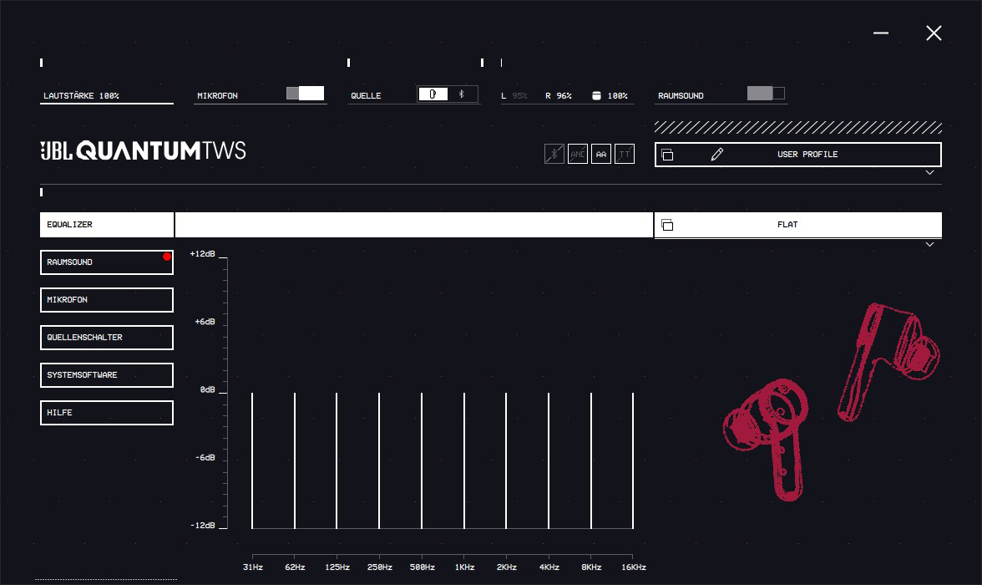Open the Raumsound tab in sidebar
Image resolution: width=982 pixels, height=585 pixels.
click(x=107, y=262)
